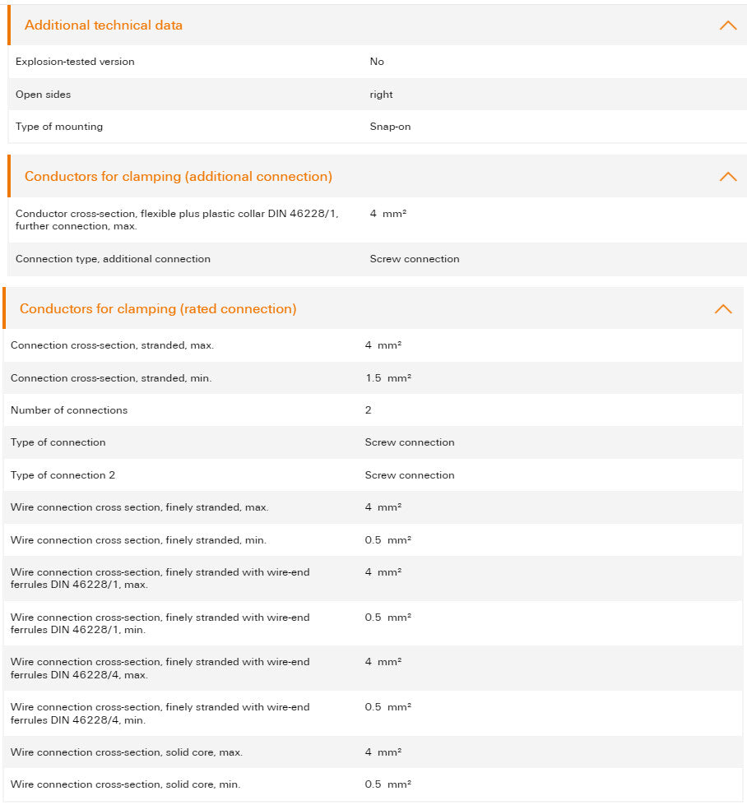Click 'Connection cross-section, stranded, max.' label

[x=112, y=345]
